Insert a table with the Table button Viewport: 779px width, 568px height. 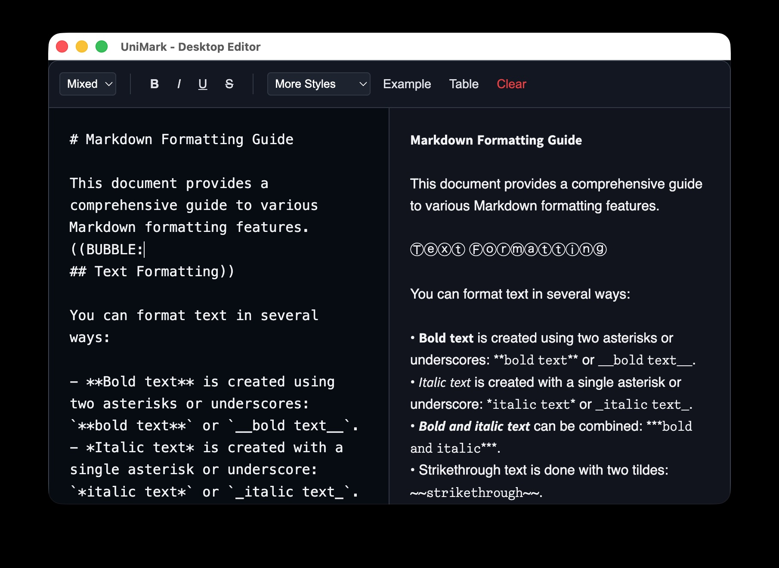464,84
